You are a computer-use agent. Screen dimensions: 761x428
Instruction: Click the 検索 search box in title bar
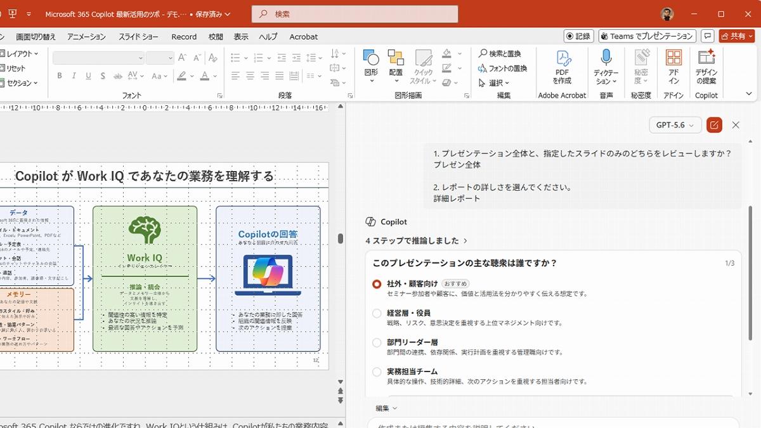(354, 14)
